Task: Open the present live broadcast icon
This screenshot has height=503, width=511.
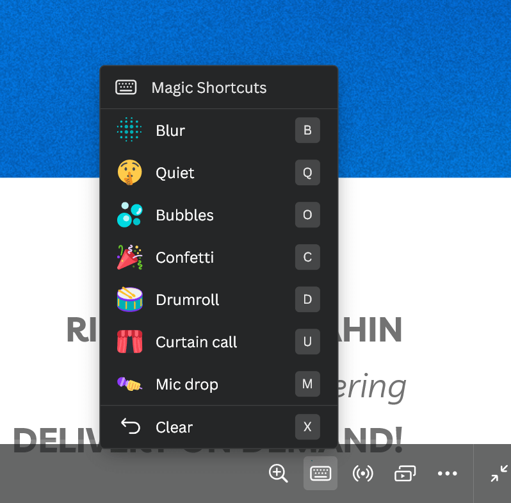Action: 362,473
